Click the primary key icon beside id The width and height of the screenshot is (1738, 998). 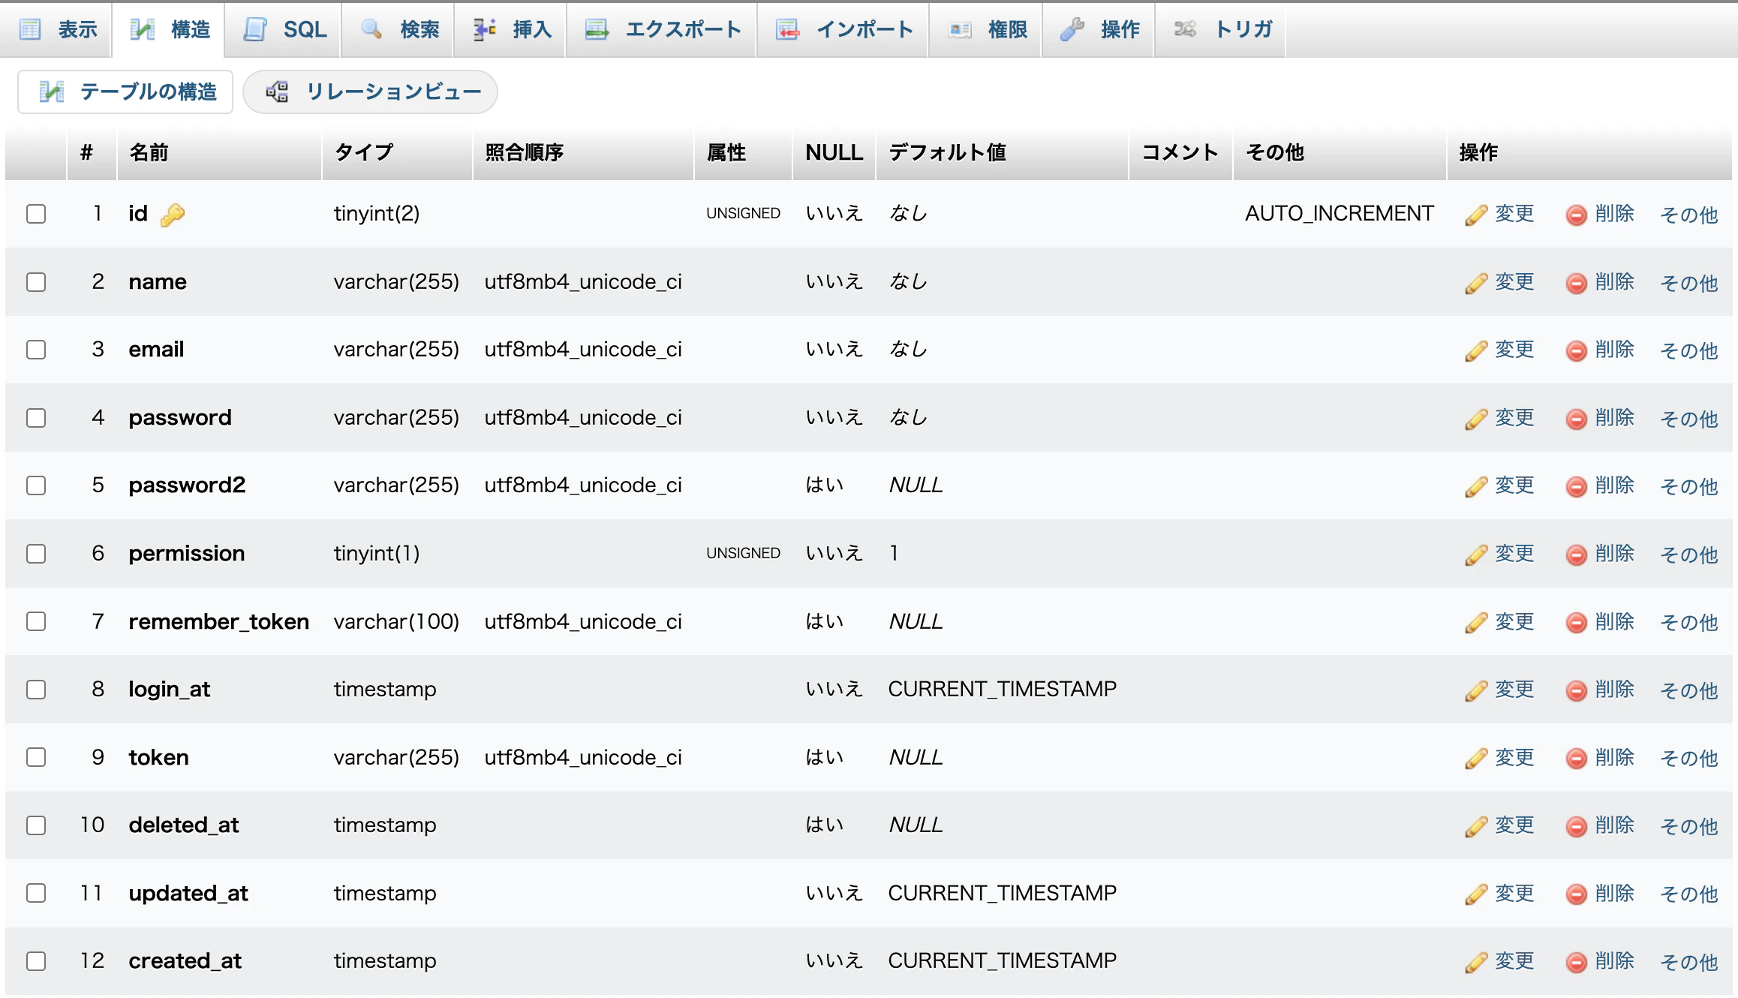[173, 215]
